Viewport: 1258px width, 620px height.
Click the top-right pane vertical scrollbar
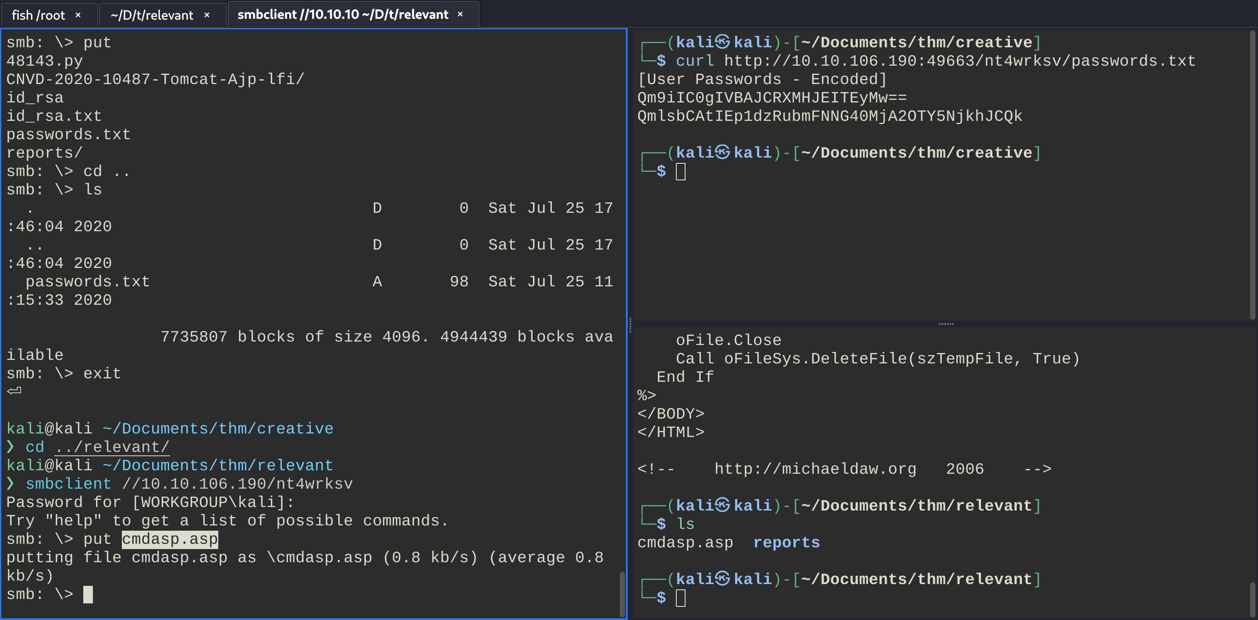1253,175
